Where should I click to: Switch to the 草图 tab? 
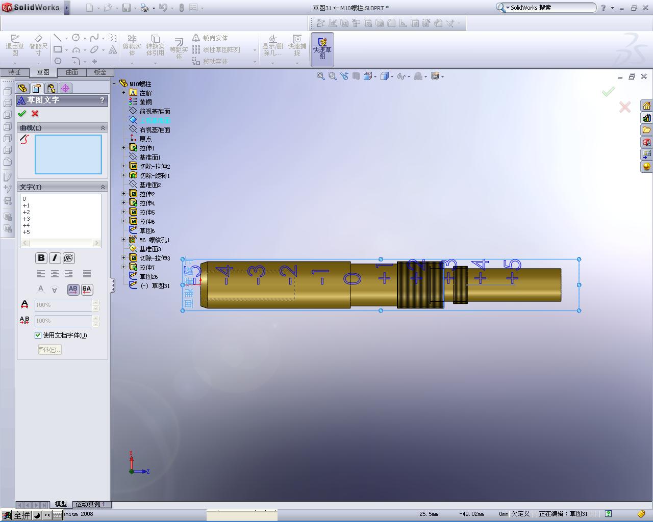43,72
